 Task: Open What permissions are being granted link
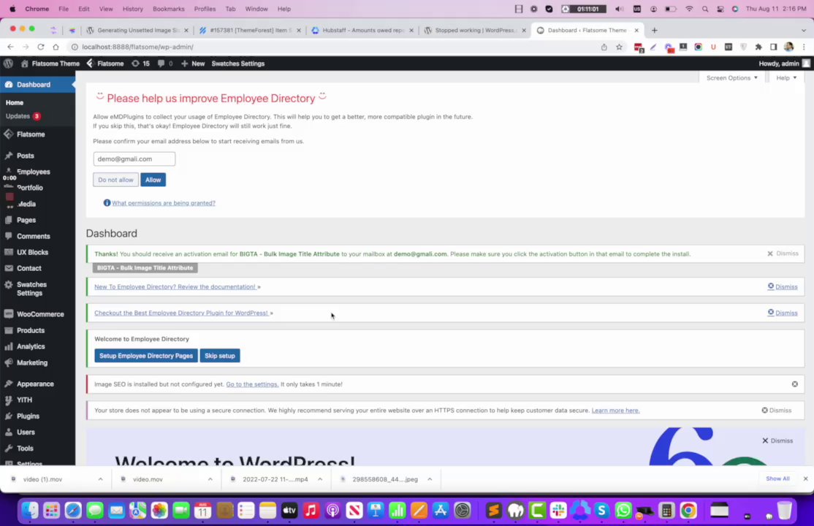[x=164, y=203]
